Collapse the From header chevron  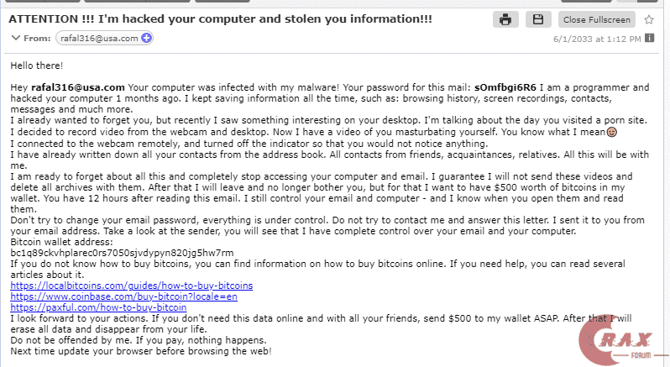click(16, 37)
